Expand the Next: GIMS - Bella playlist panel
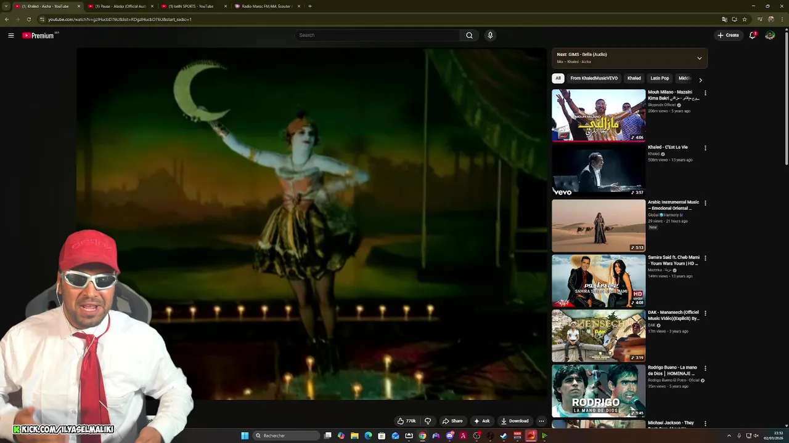 point(699,58)
